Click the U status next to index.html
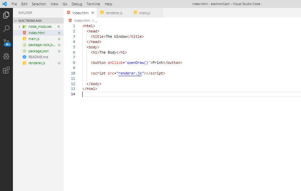 (x=59, y=33)
